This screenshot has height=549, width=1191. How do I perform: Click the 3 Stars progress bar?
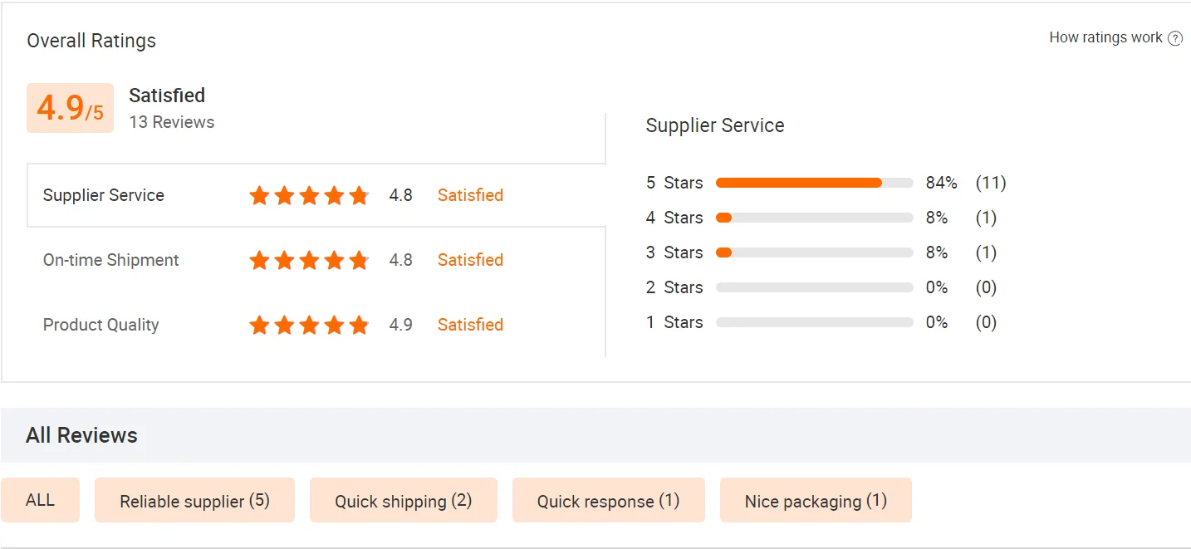point(814,252)
